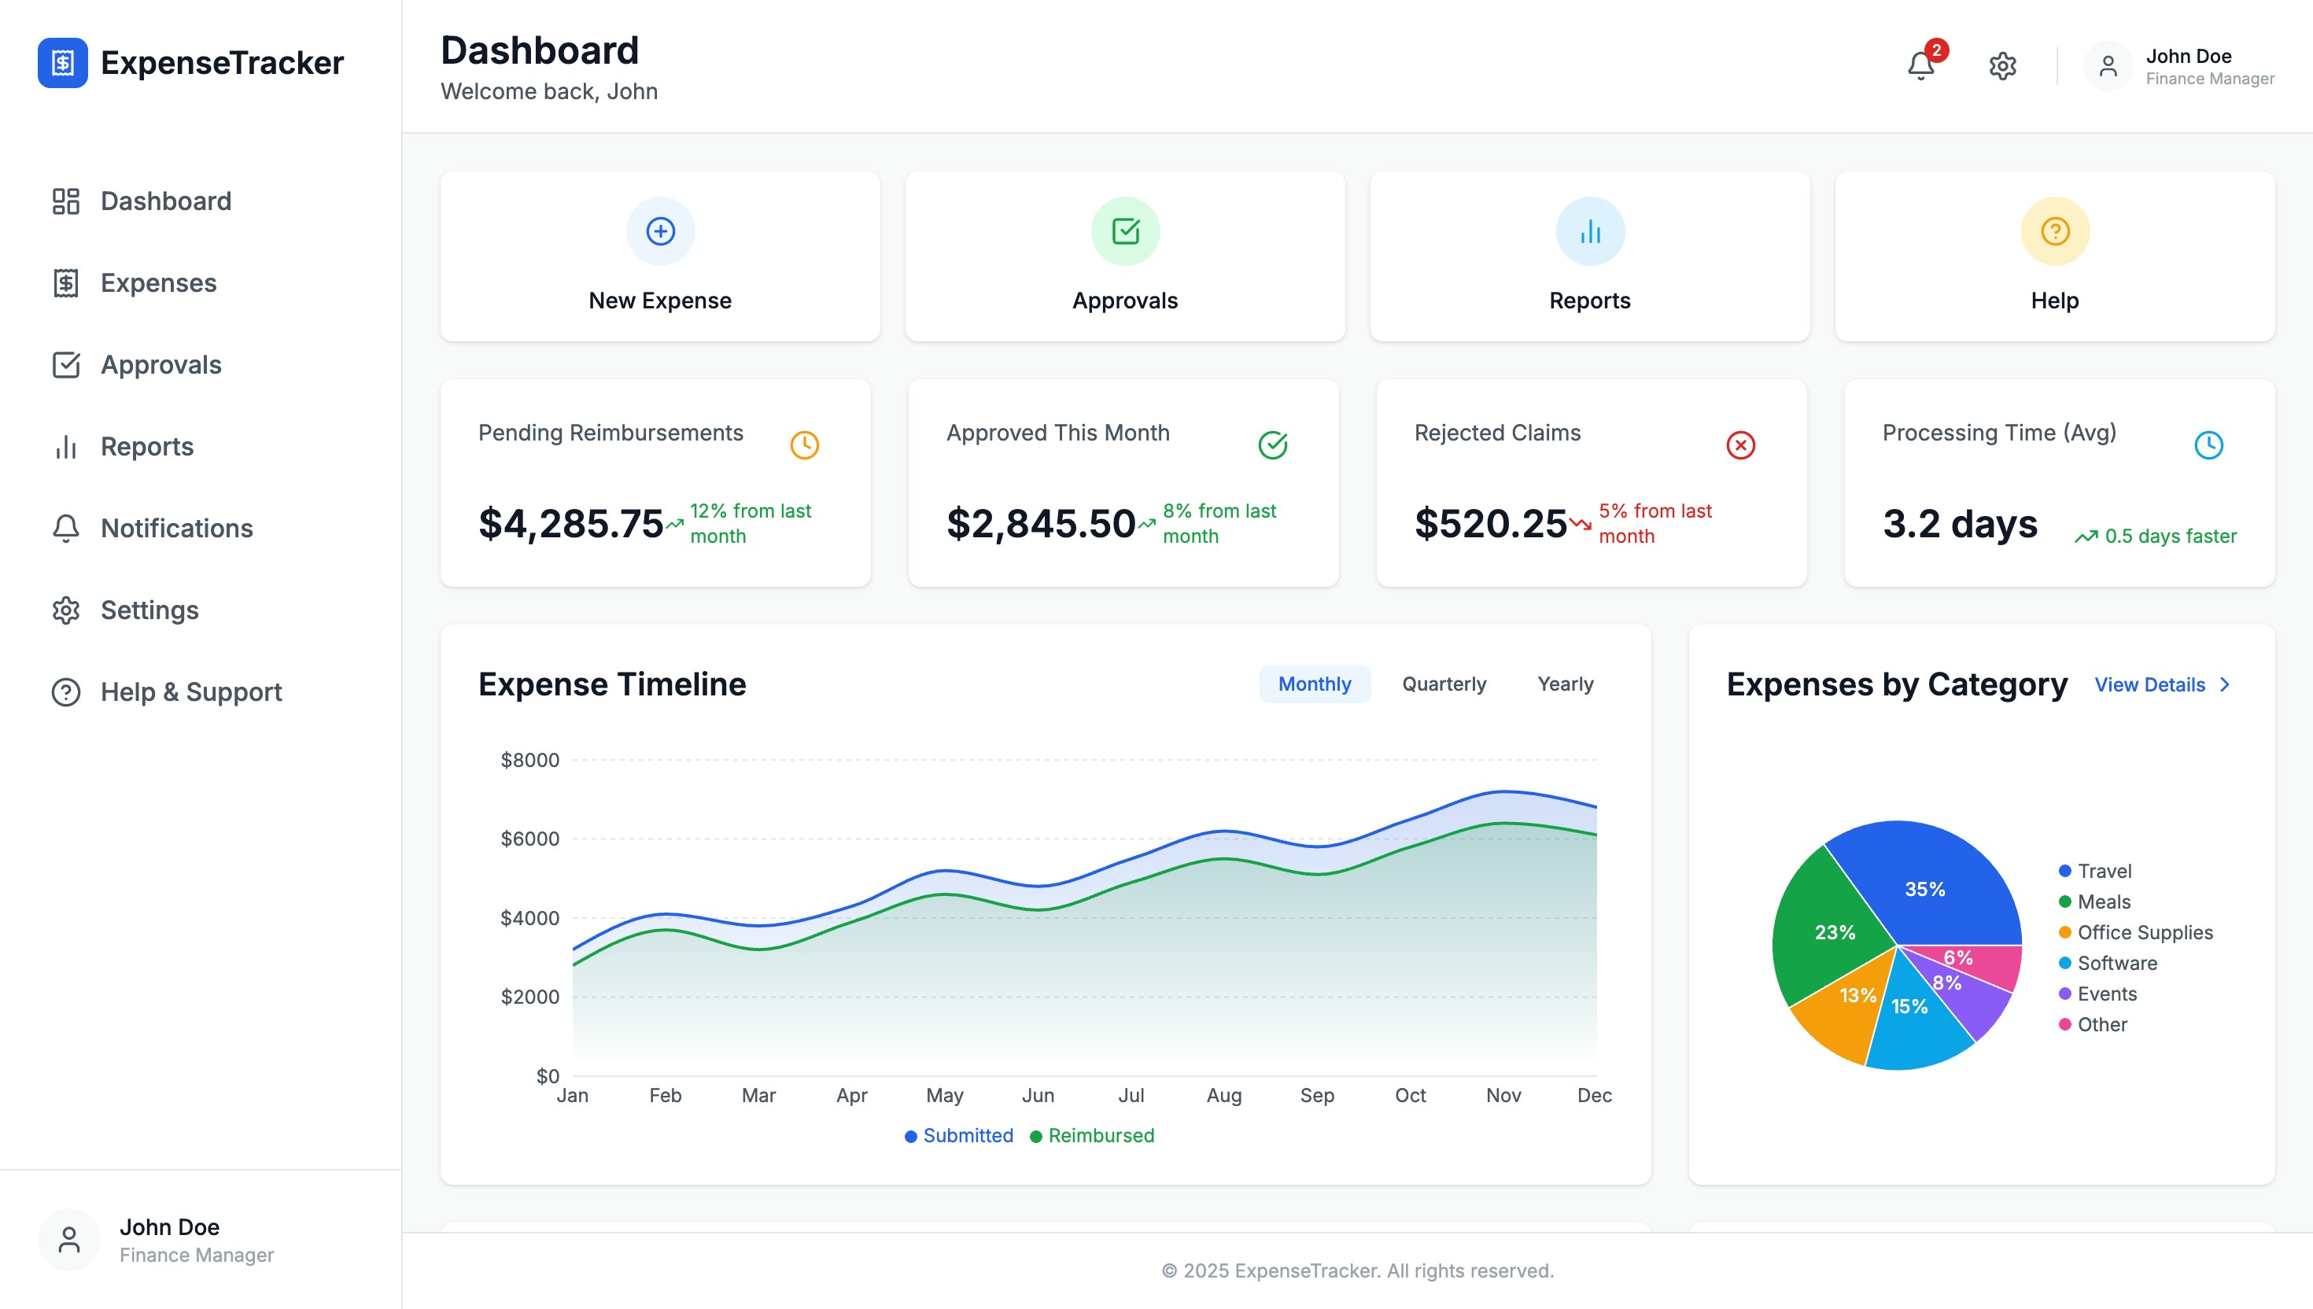Image resolution: width=2313 pixels, height=1309 pixels.
Task: Click the Approvals checkmark icon in sidebar
Action: pyautogui.click(x=65, y=364)
